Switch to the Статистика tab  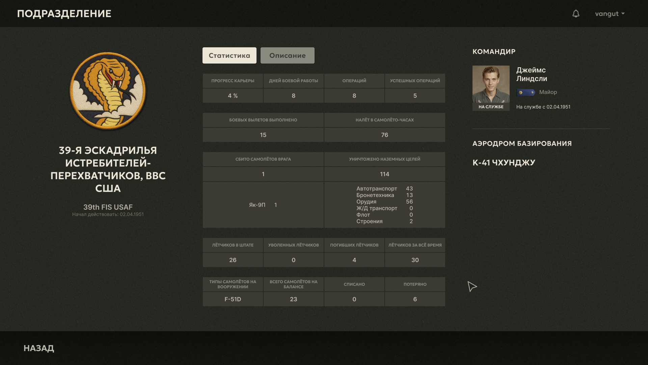(x=230, y=55)
